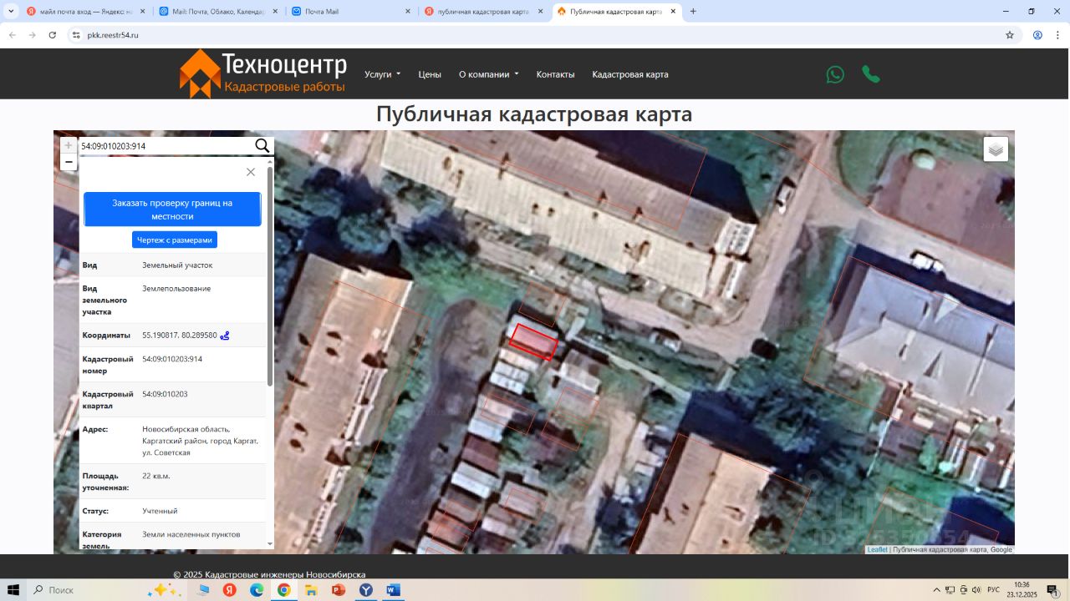Open the volume icon in system tray
Image resolution: width=1070 pixels, height=601 pixels.
point(976,590)
